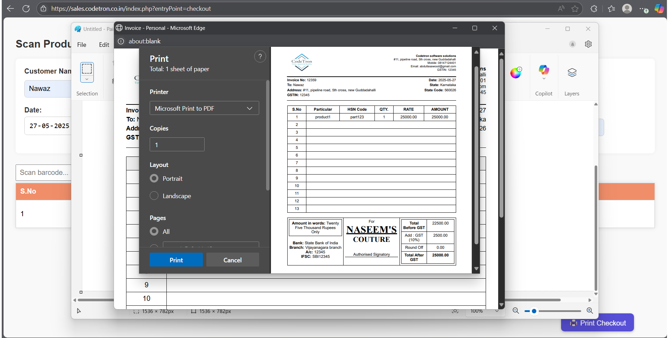Open Paint edit colors wheel
Viewport: 668px width, 338px height.
tap(516, 73)
